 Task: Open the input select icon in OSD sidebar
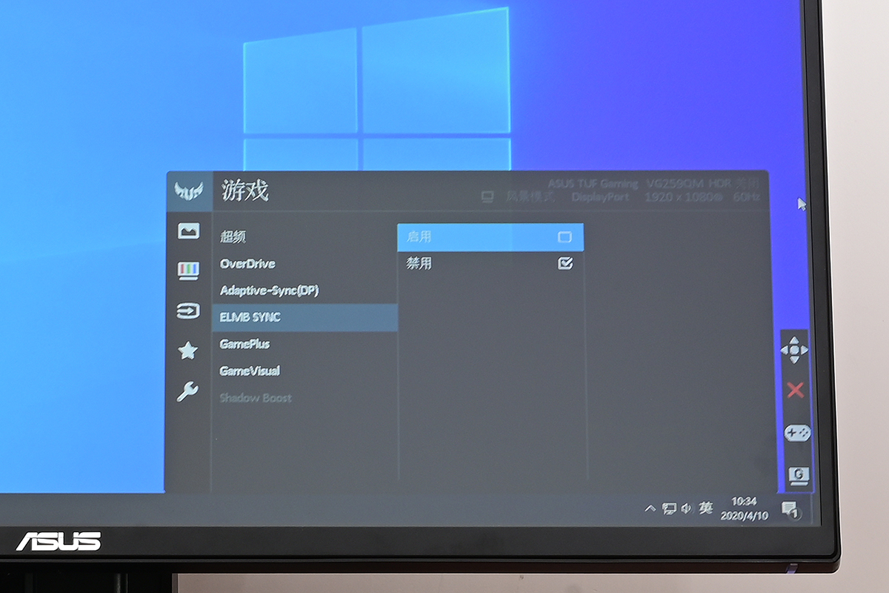188,311
